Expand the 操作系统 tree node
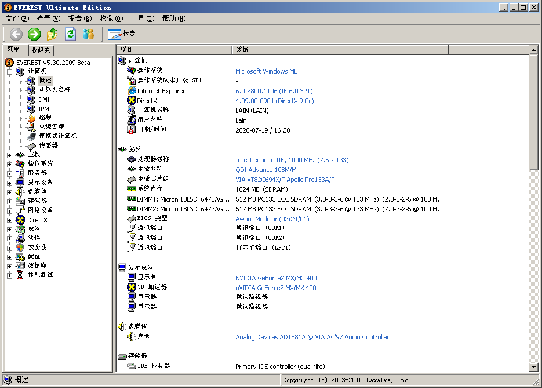The width and height of the screenshot is (542, 388). (x=10, y=164)
